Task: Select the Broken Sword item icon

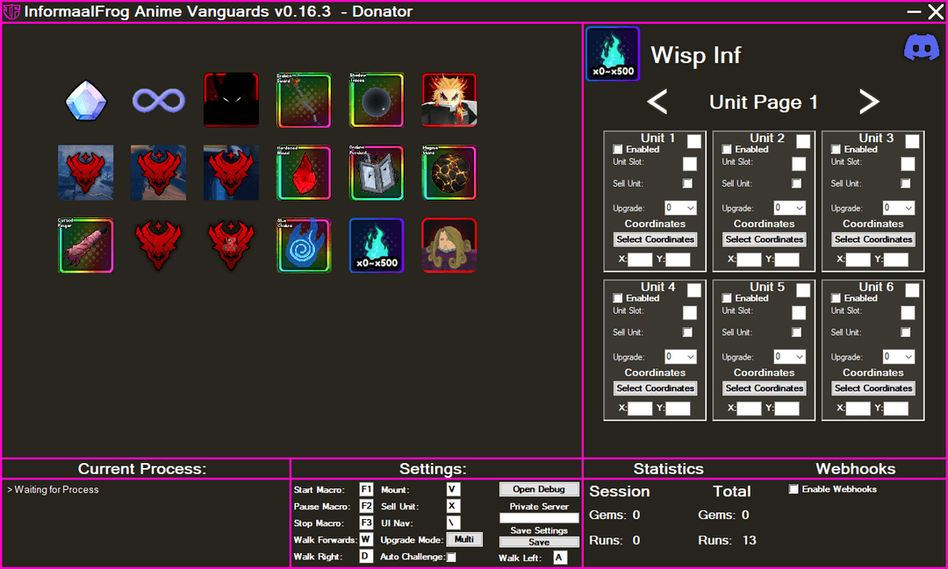Action: (304, 100)
